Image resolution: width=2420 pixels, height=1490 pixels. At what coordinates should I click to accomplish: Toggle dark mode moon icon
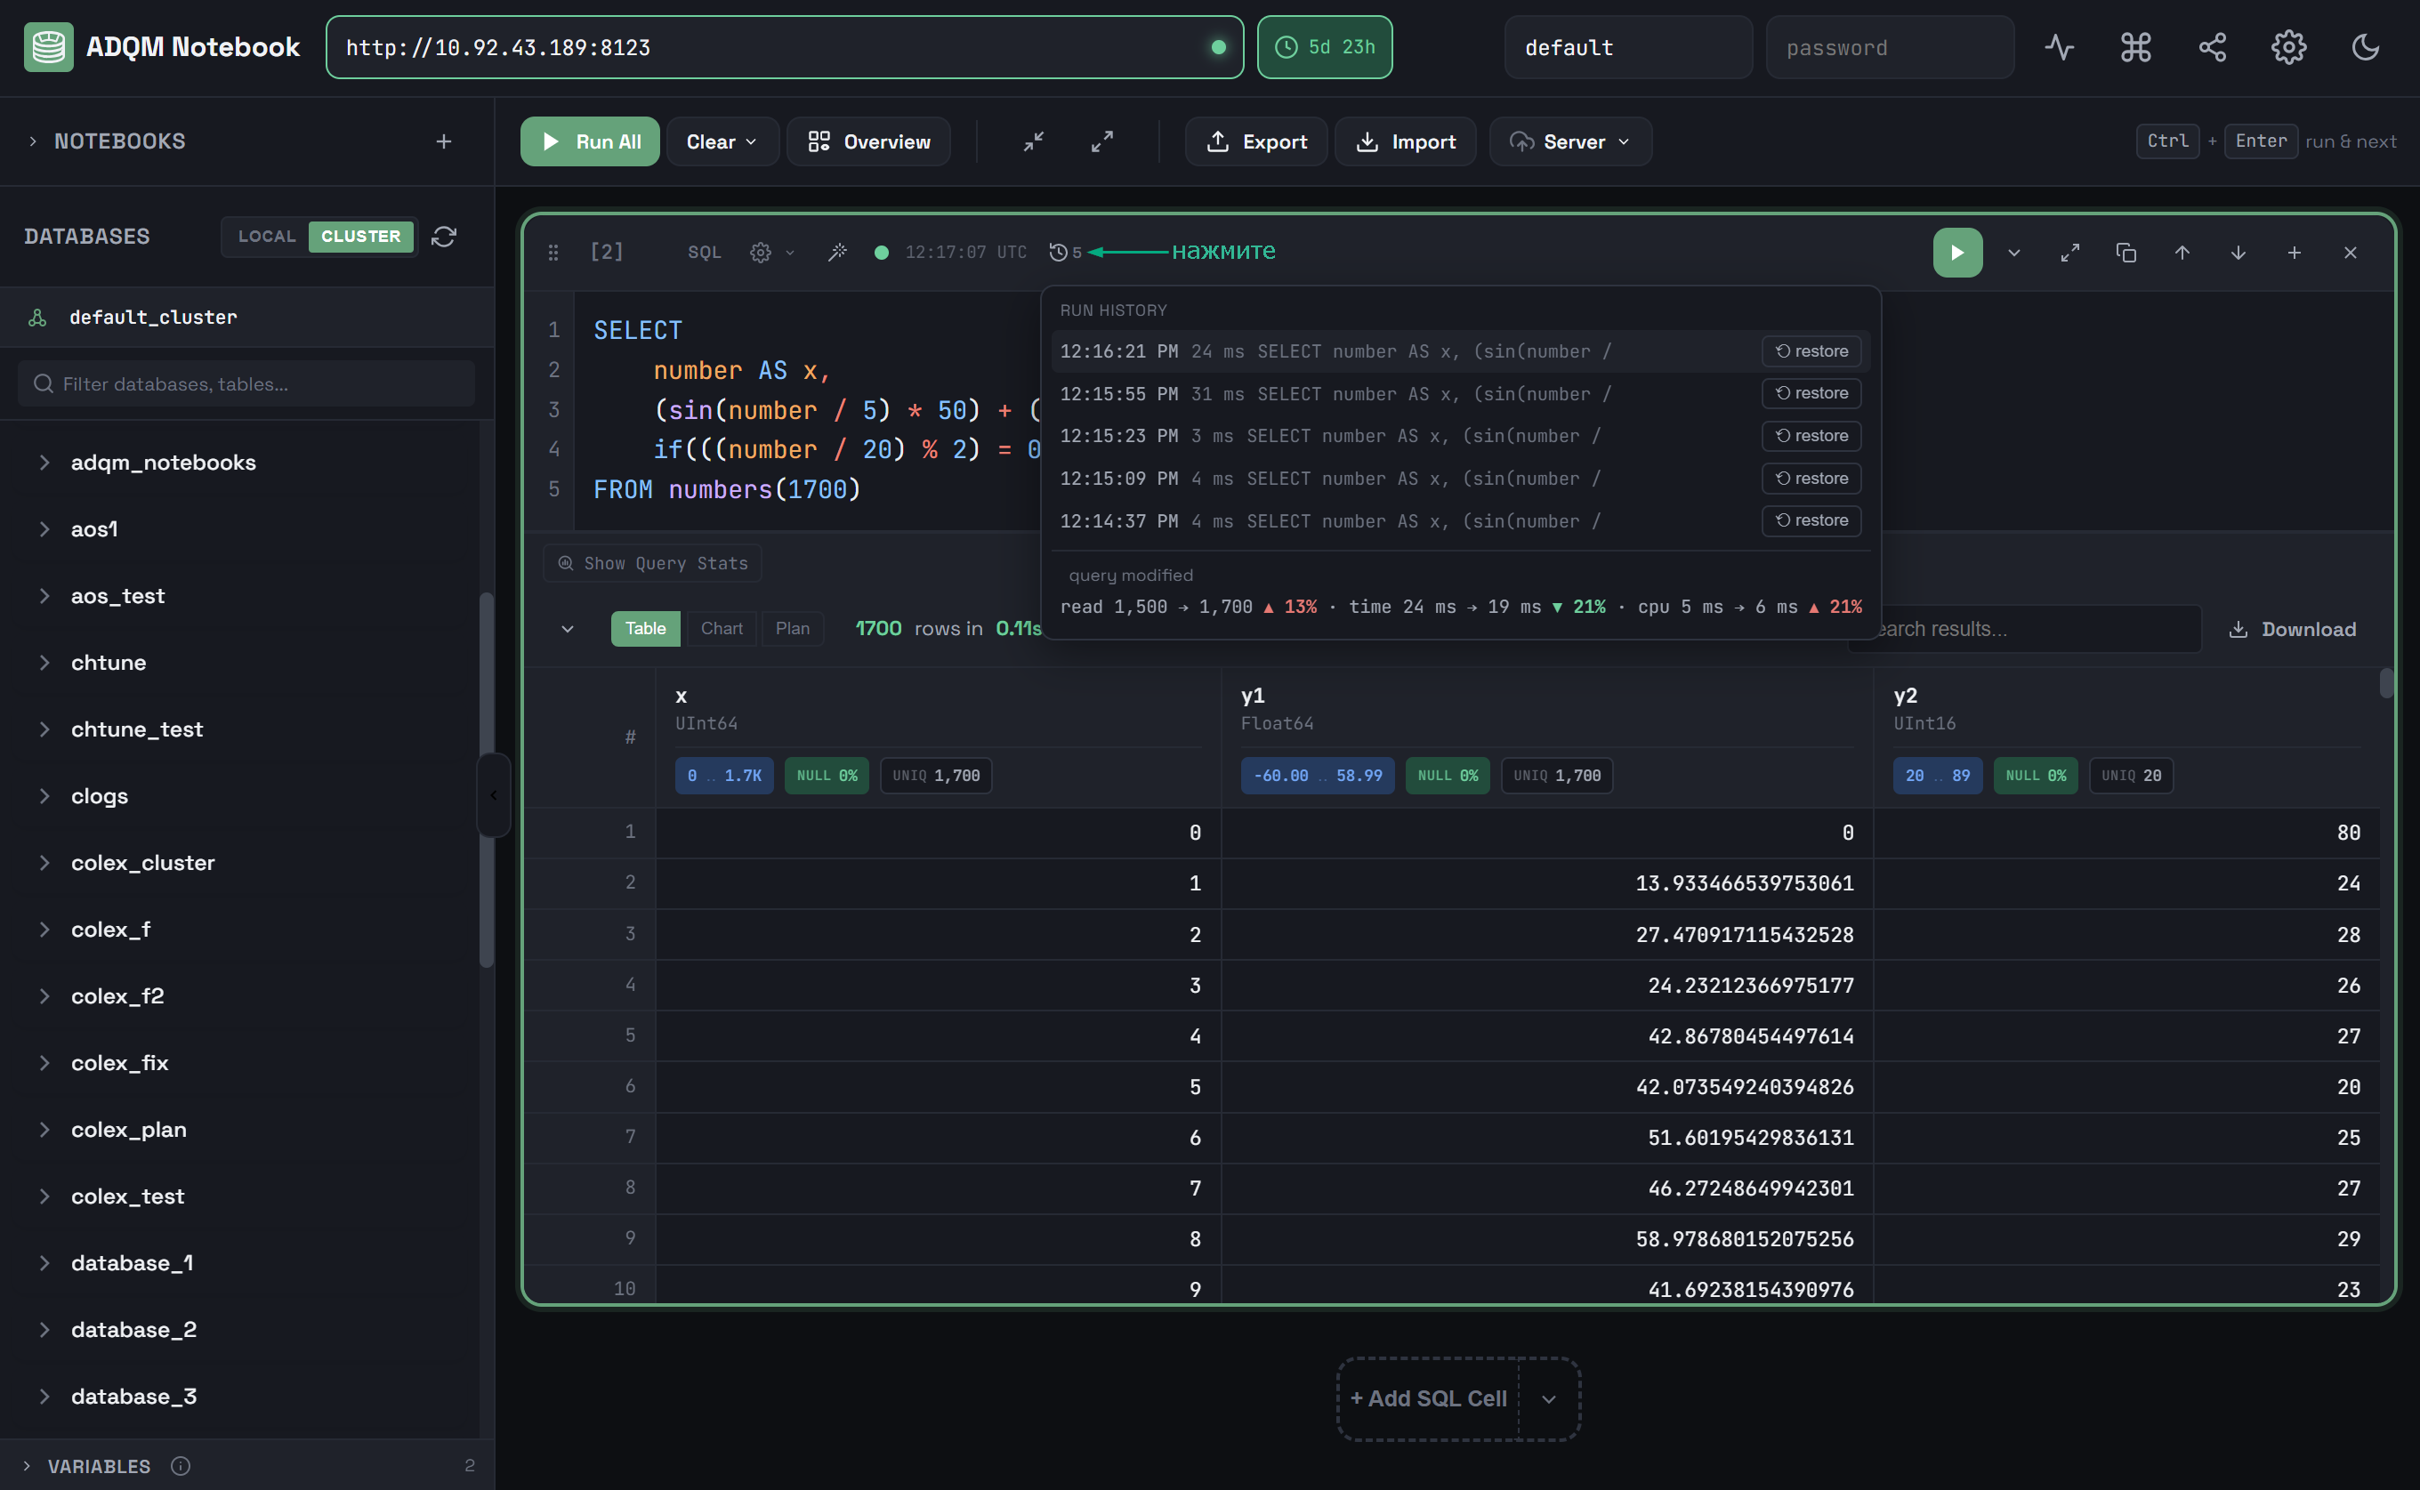click(x=2365, y=47)
